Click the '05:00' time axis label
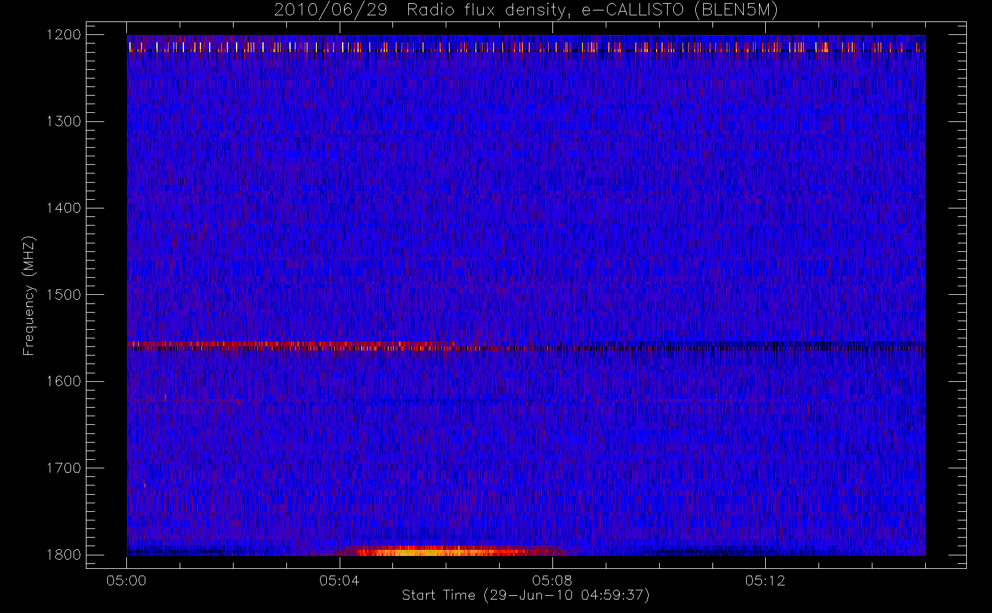992x613 pixels. [x=126, y=581]
